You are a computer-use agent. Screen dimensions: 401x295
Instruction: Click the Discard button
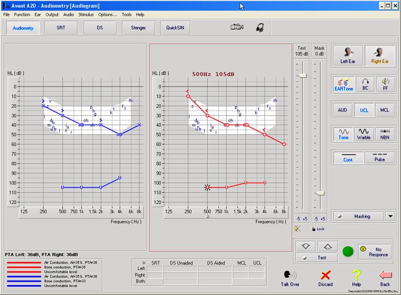(325, 278)
